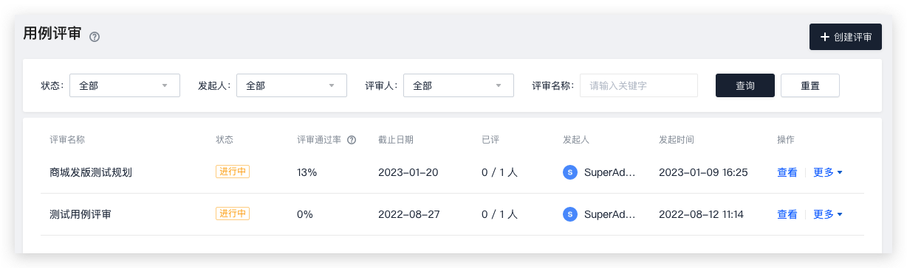The image size is (907, 268).
Task: Focus the 评审名称 keyword input field
Action: (x=639, y=85)
